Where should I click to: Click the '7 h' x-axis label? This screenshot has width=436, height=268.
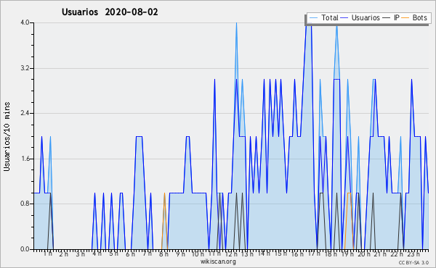pyautogui.click(x=147, y=254)
